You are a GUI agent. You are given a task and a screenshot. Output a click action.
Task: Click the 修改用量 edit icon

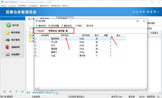[x=49, y=26]
